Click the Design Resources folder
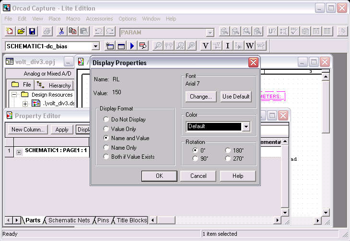 24,95
